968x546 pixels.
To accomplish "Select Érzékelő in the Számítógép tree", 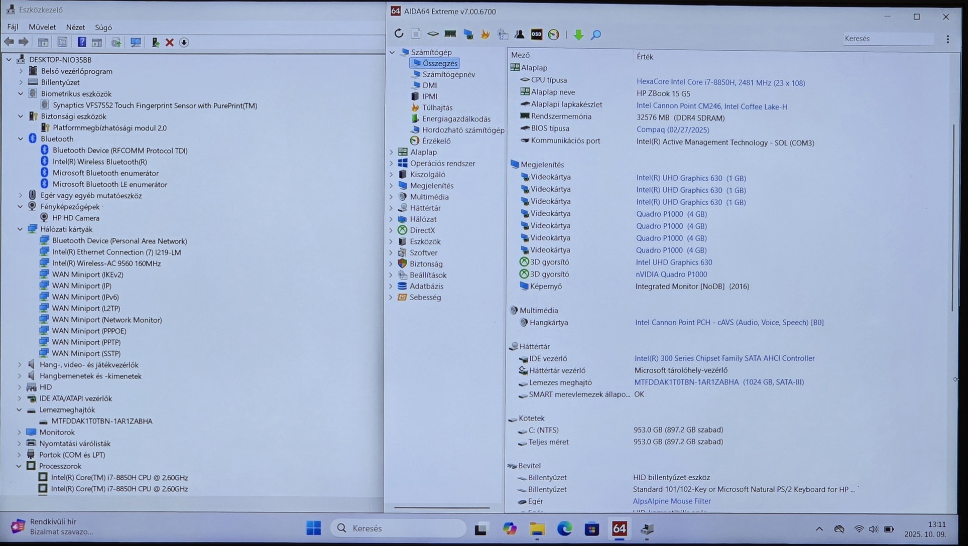I will click(x=436, y=141).
